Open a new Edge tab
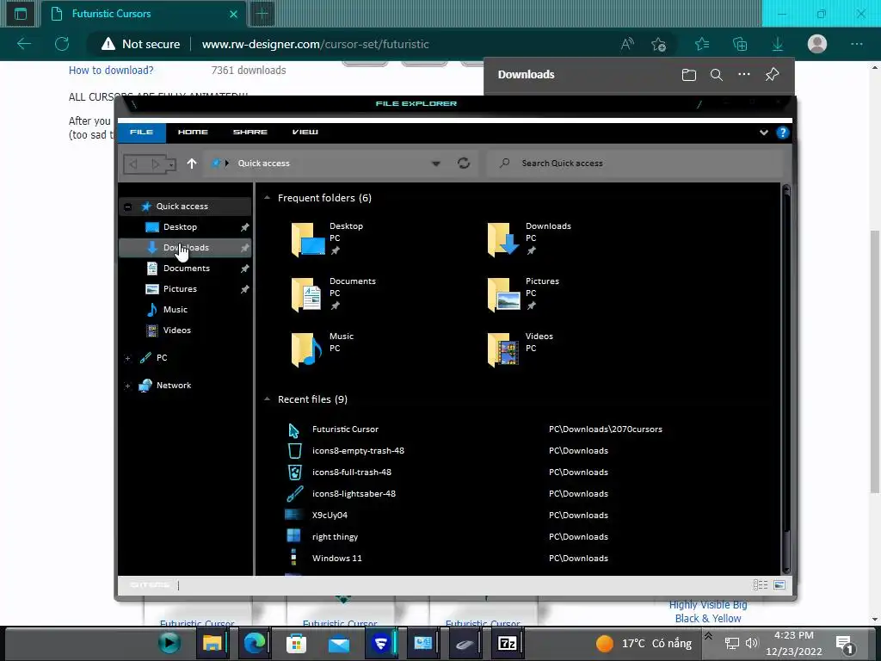This screenshot has height=661, width=881. [x=262, y=14]
